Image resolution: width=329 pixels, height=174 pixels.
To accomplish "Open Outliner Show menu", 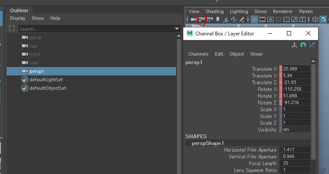I will coord(38,18).
